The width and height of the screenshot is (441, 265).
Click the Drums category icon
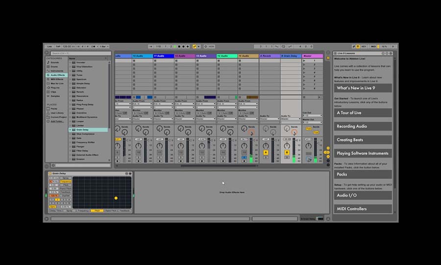[48, 66]
